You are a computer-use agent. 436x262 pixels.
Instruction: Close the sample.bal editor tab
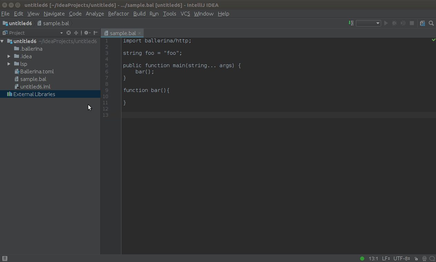[139, 33]
